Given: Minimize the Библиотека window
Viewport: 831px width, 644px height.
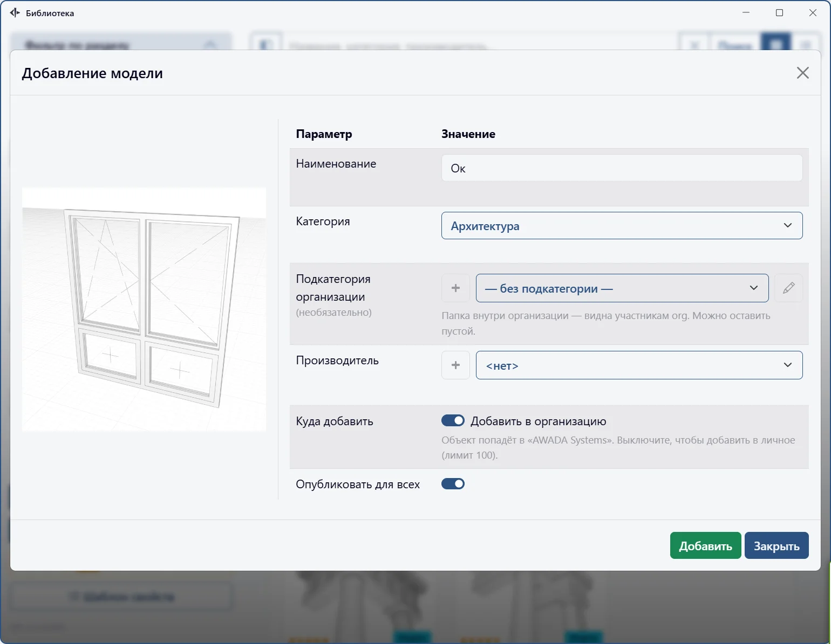Looking at the screenshot, I should click(x=746, y=12).
